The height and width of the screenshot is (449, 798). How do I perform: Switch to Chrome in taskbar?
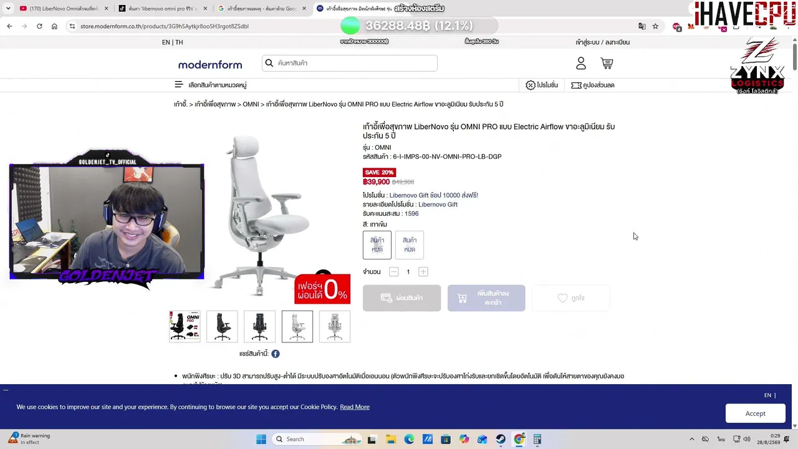pyautogui.click(x=519, y=439)
